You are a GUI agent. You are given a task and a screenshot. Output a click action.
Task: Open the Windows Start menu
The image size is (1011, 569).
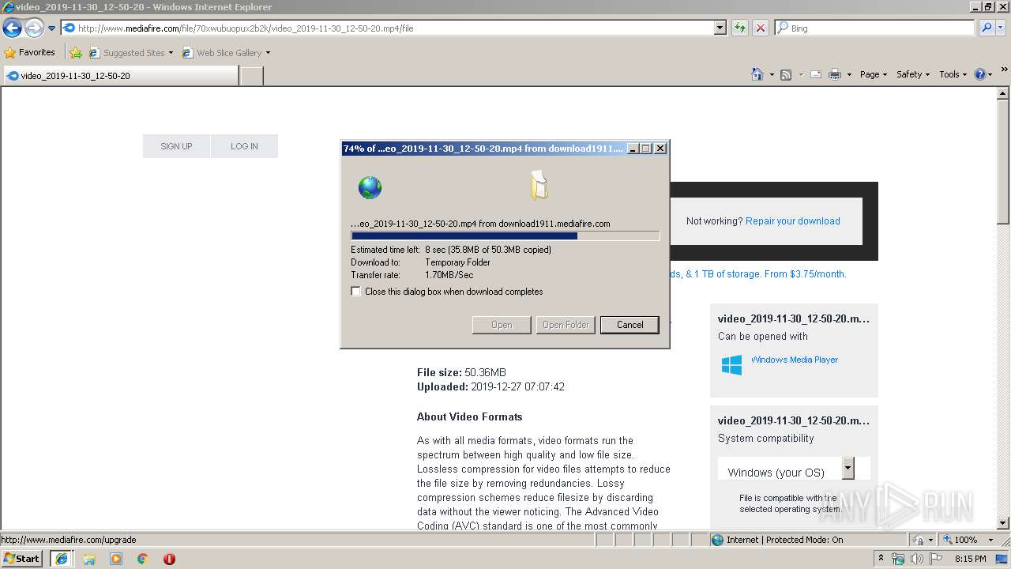[22, 559]
